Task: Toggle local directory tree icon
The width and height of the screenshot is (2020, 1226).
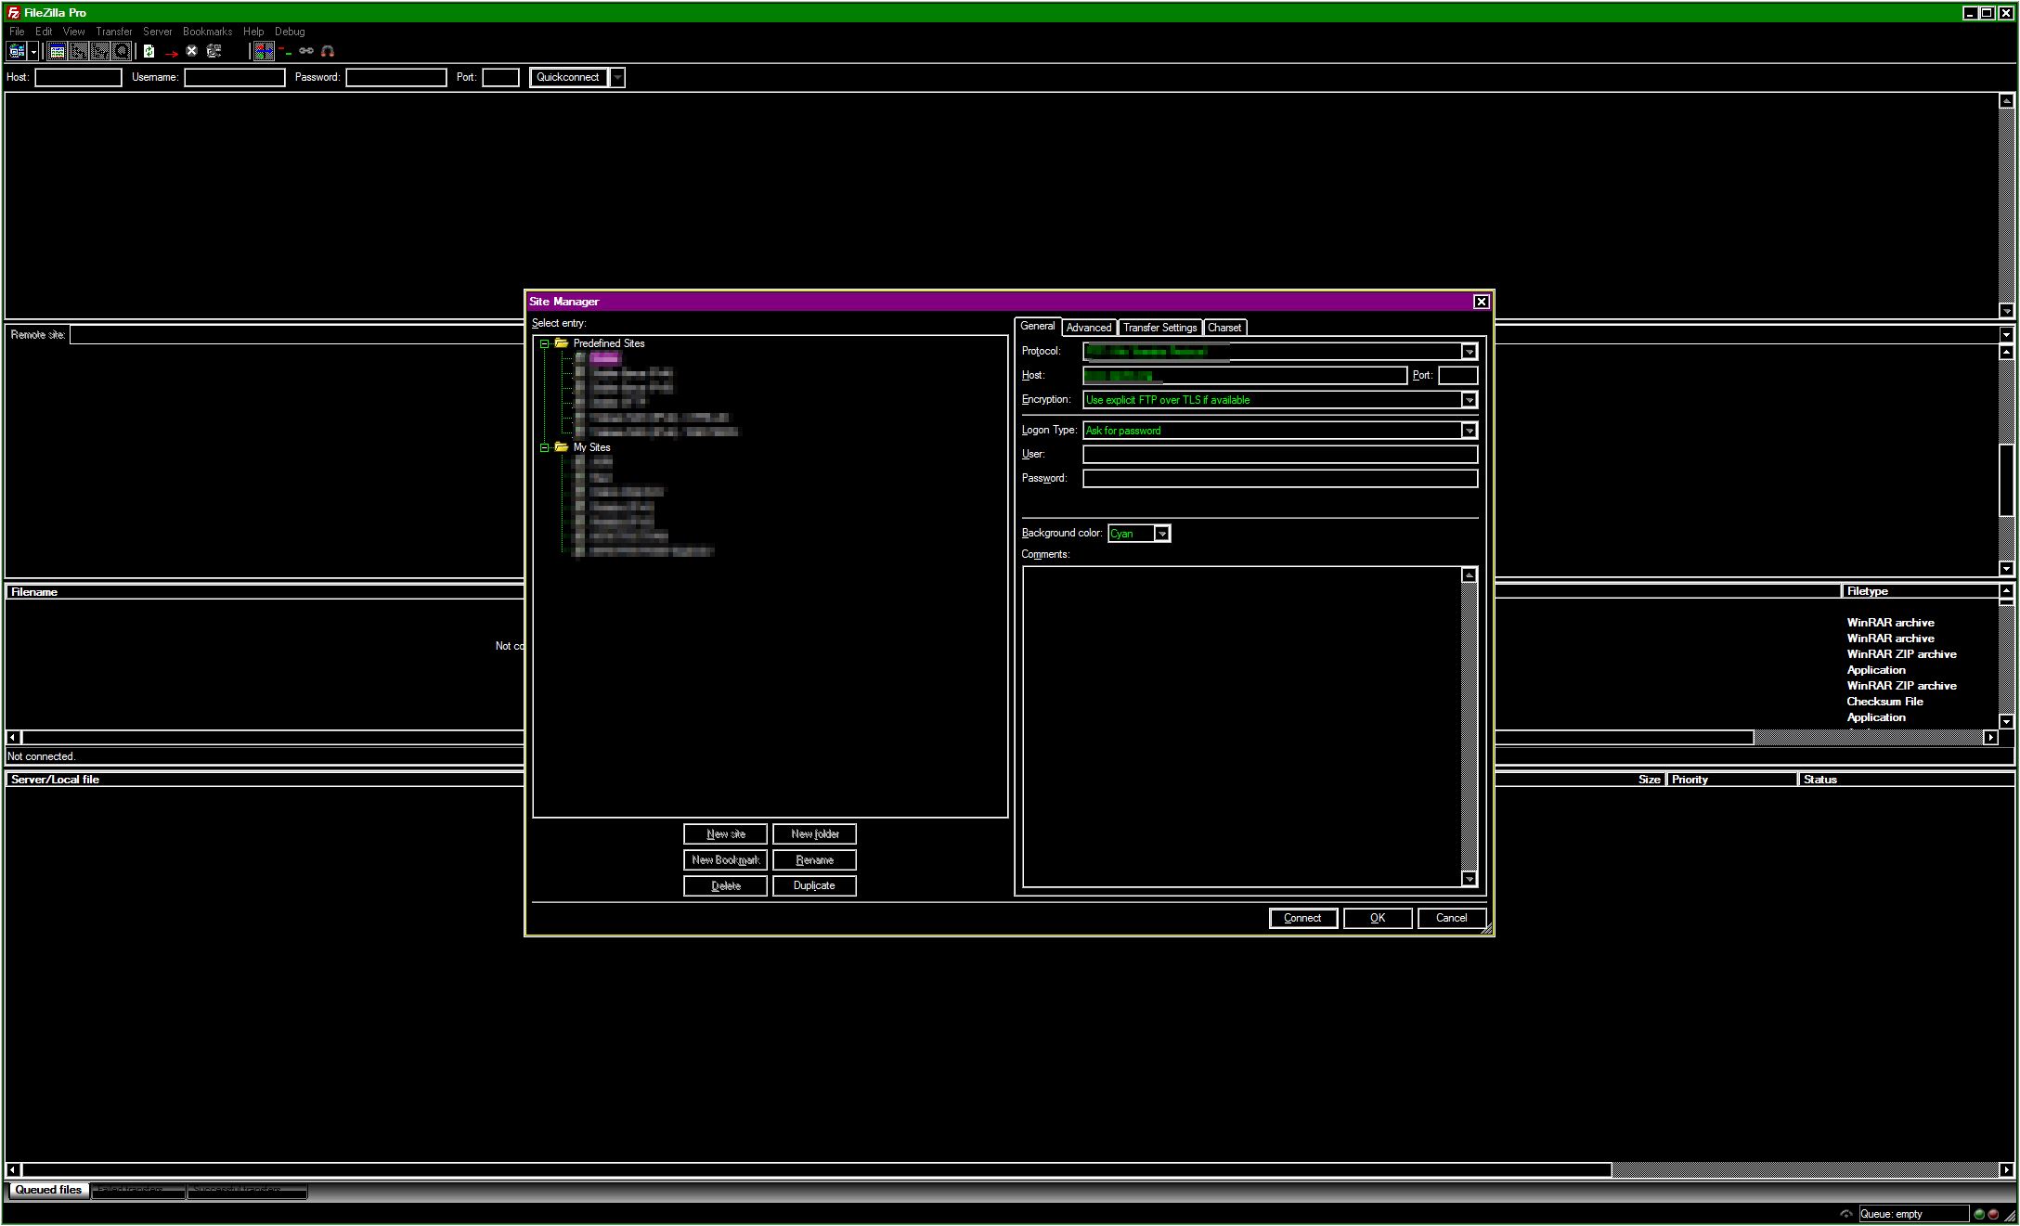Action: pyautogui.click(x=78, y=51)
